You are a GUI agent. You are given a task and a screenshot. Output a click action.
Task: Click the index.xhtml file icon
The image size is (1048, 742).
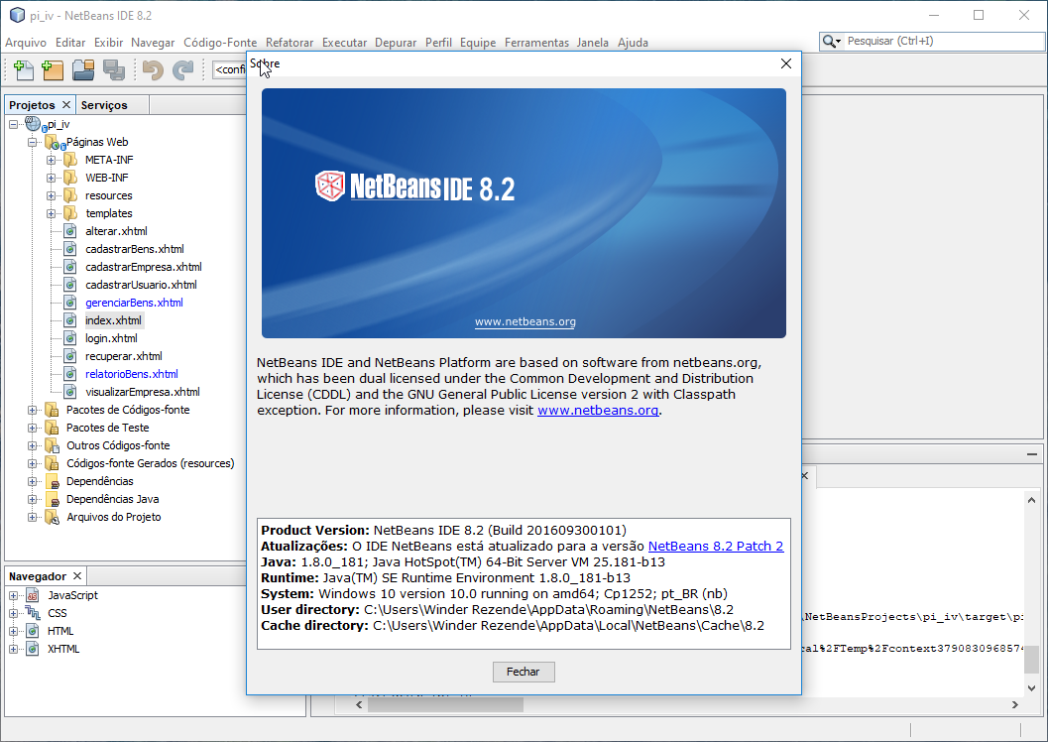coord(70,320)
